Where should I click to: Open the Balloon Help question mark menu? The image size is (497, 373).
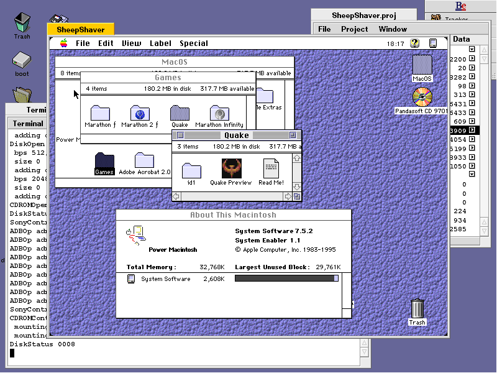[415, 44]
